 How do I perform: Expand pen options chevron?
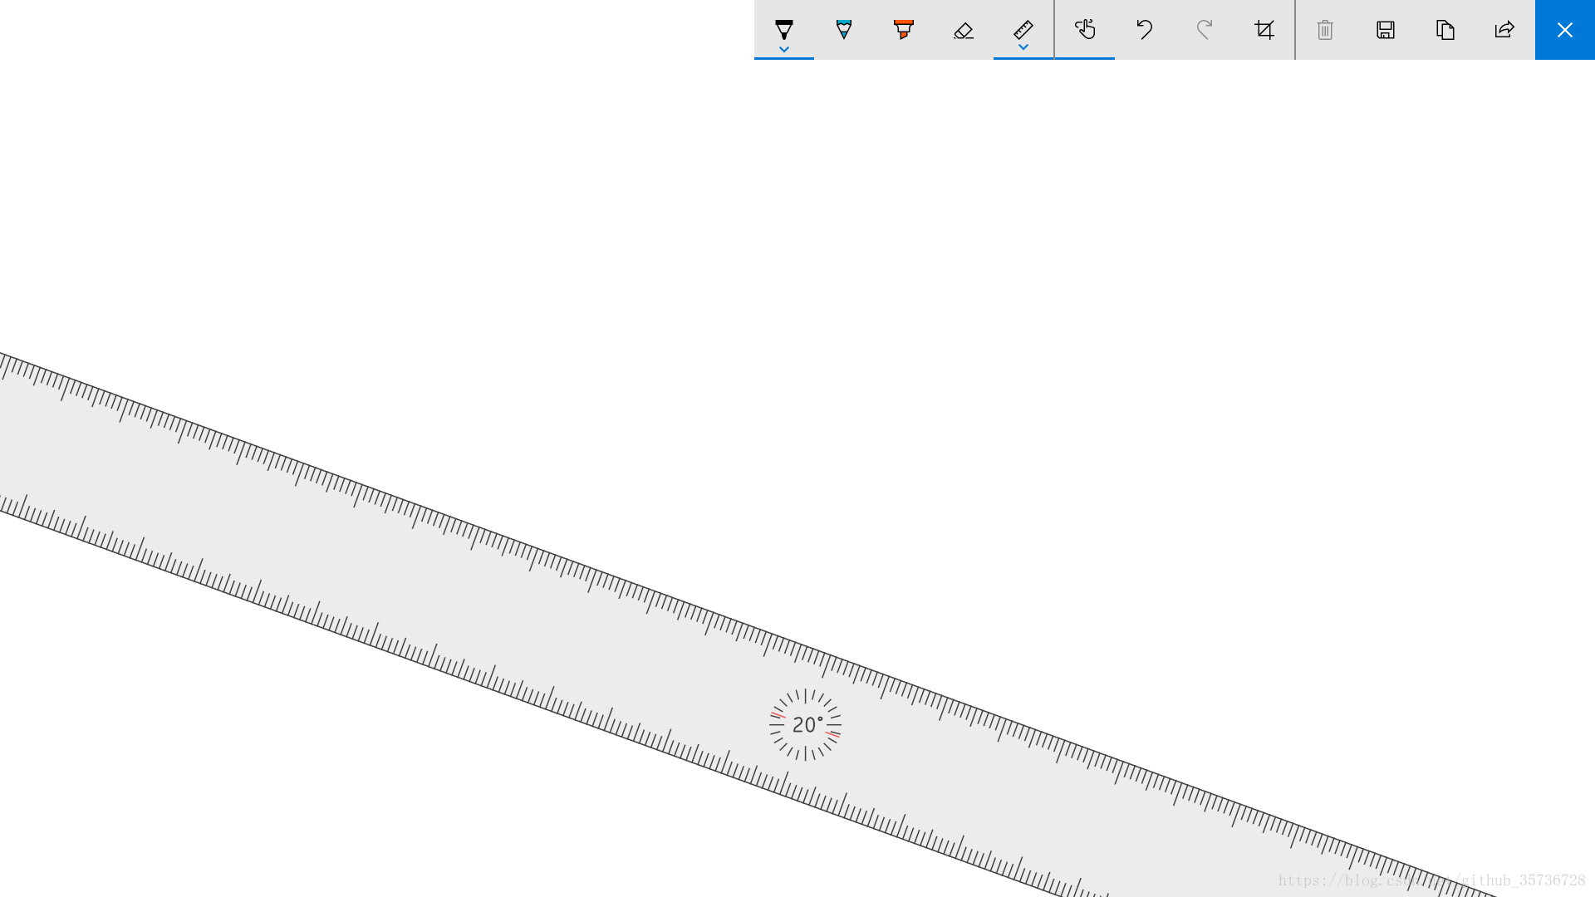tap(783, 50)
